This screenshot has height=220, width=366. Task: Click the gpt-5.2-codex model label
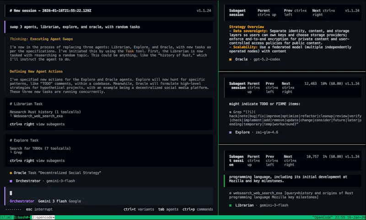[267, 59]
